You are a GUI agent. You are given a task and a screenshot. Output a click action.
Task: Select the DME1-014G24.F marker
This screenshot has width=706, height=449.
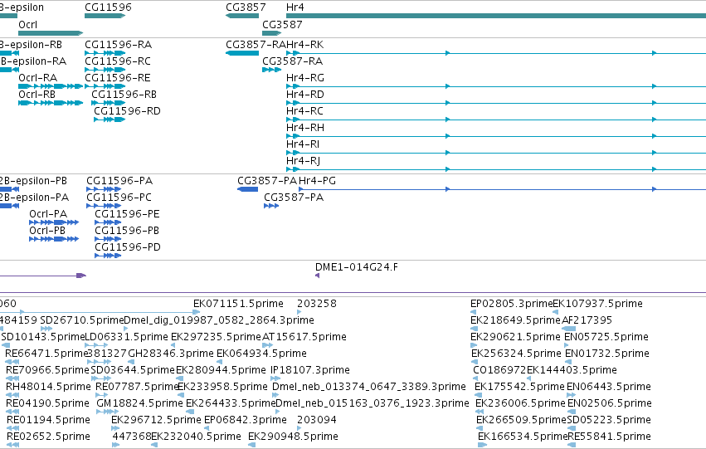[x=317, y=276]
